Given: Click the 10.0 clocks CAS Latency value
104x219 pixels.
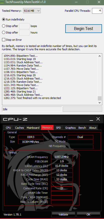Looking at the screenshot, I should pyautogui.click(x=62, y=166).
